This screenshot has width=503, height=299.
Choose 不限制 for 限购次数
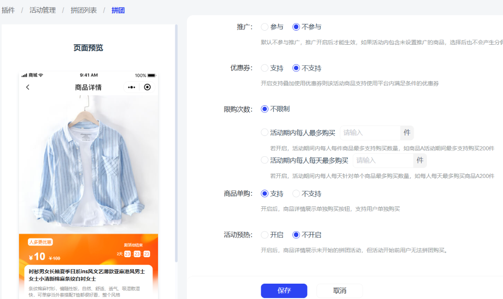click(x=265, y=109)
